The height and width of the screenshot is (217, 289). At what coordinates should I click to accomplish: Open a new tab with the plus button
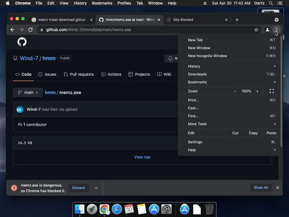[x=237, y=20]
